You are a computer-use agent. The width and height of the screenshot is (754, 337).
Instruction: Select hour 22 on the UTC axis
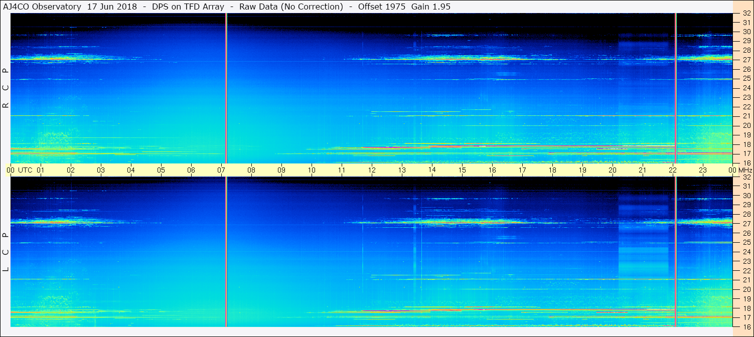(673, 170)
